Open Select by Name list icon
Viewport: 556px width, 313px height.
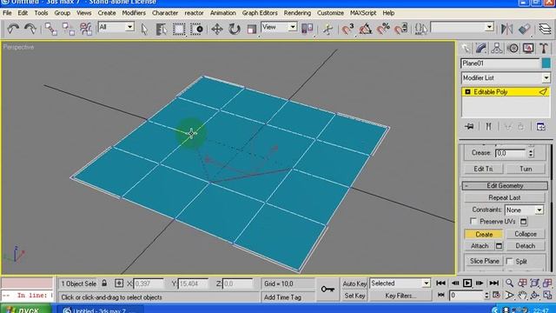(162, 29)
